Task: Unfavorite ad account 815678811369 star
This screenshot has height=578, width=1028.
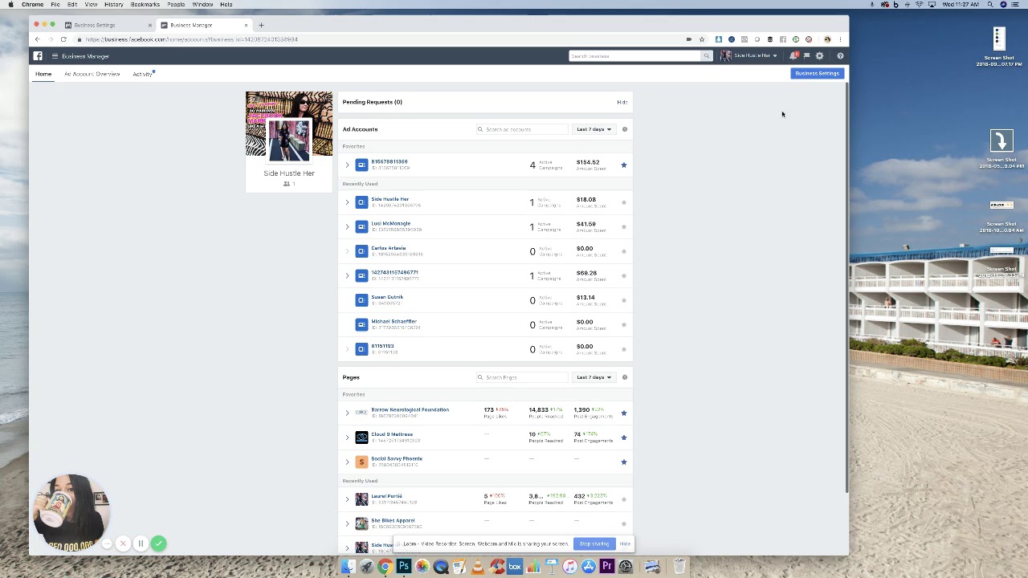Action: [624, 165]
